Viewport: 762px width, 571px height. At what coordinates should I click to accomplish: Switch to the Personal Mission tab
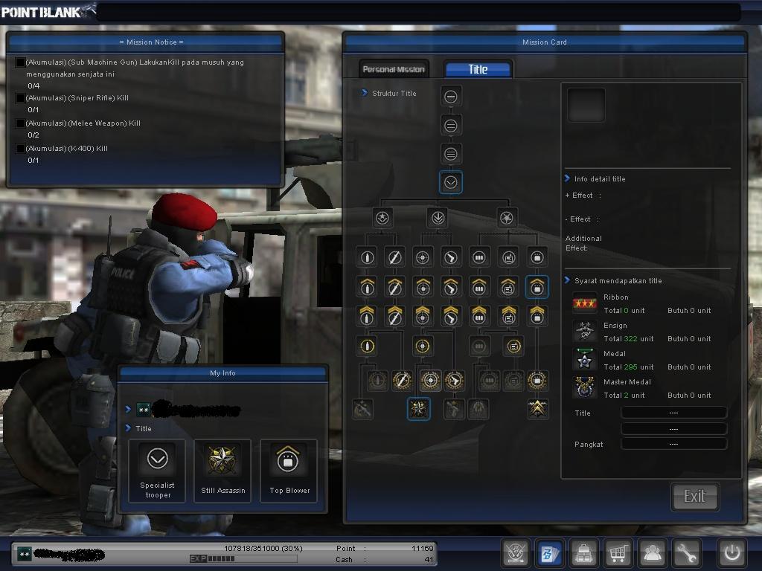394,69
